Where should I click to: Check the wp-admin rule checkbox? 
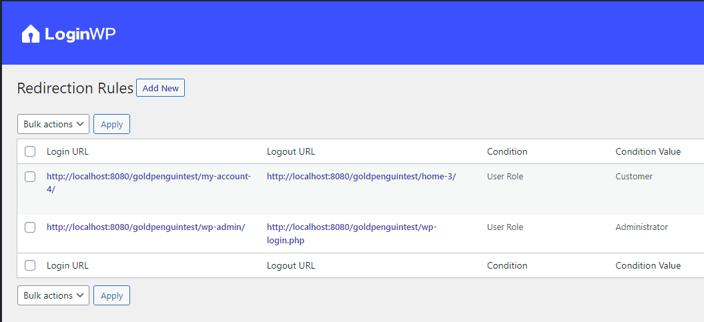point(30,227)
